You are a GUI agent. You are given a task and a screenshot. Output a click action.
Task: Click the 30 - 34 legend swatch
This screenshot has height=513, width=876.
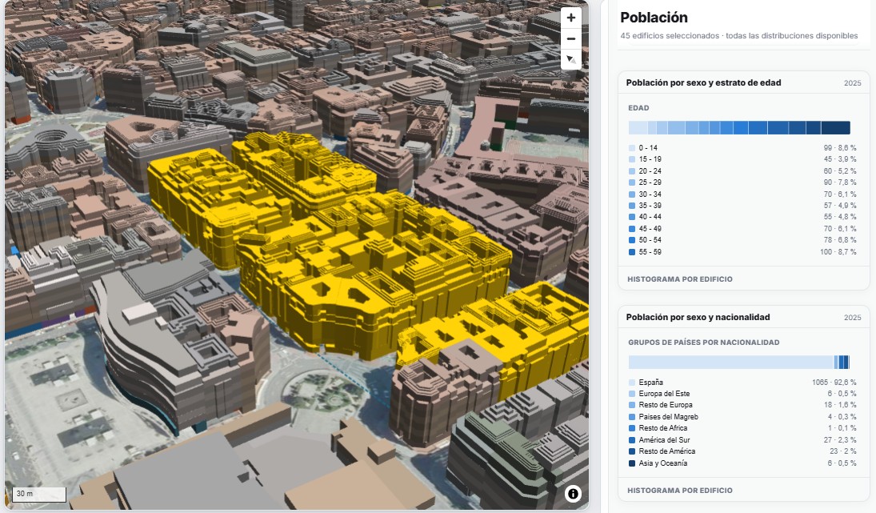pos(632,194)
